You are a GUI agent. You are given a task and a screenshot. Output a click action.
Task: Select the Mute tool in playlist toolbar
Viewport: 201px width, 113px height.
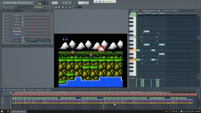click(x=14, y=90)
